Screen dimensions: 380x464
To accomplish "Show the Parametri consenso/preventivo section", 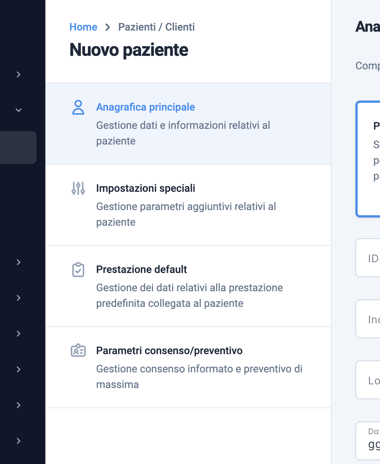I will (188, 367).
